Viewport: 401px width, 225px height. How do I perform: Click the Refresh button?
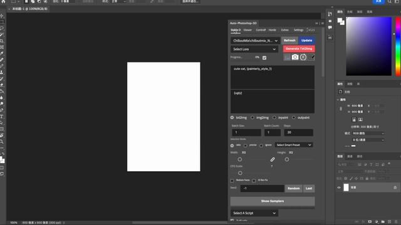pos(289,40)
